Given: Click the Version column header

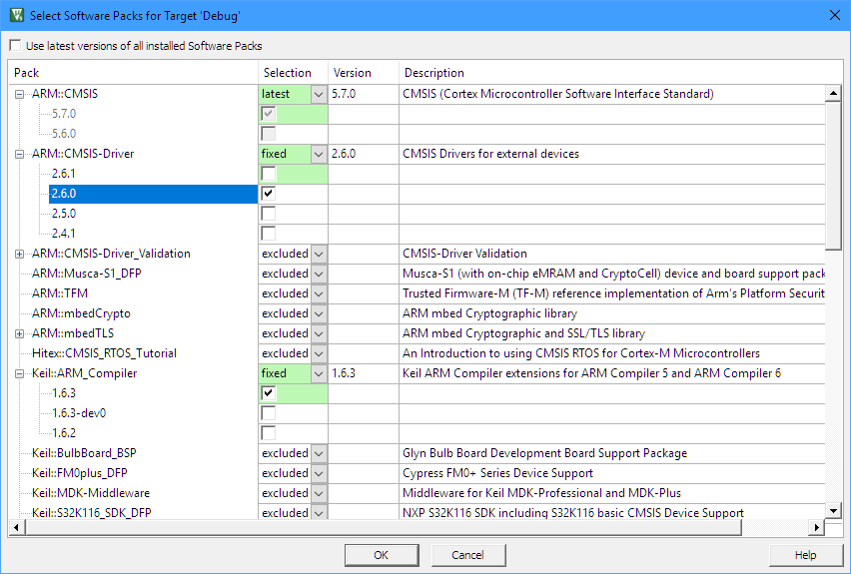Looking at the screenshot, I should pyautogui.click(x=364, y=73).
